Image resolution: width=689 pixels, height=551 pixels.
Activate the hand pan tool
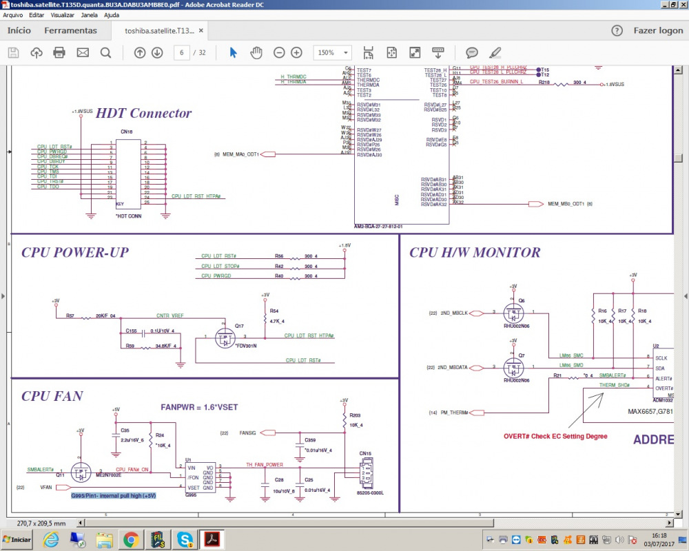256,53
